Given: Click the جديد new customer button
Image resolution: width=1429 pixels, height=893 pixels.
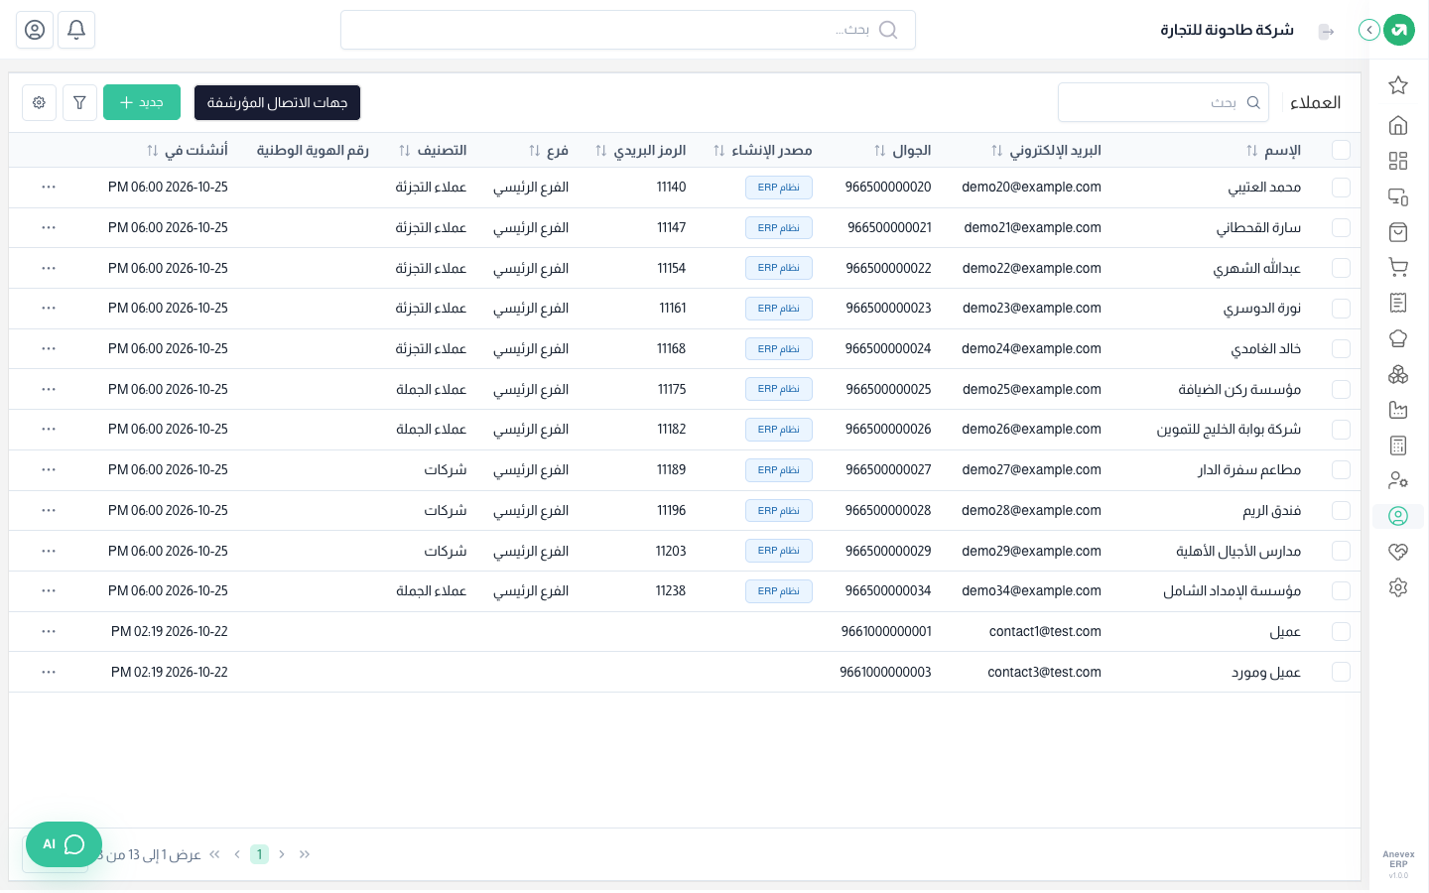Looking at the screenshot, I should (x=142, y=102).
